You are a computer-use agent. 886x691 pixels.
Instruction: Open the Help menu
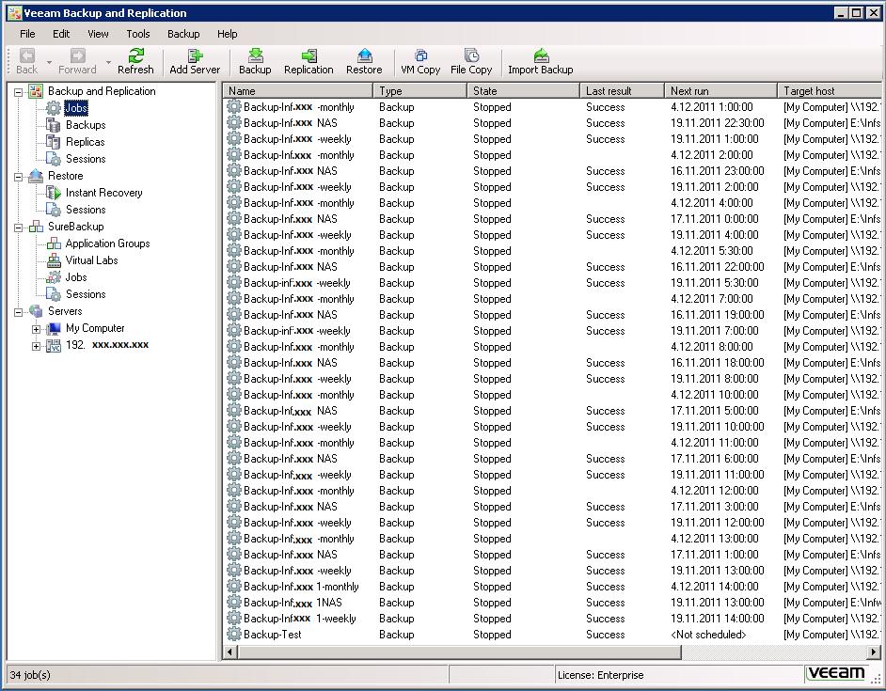pos(228,34)
